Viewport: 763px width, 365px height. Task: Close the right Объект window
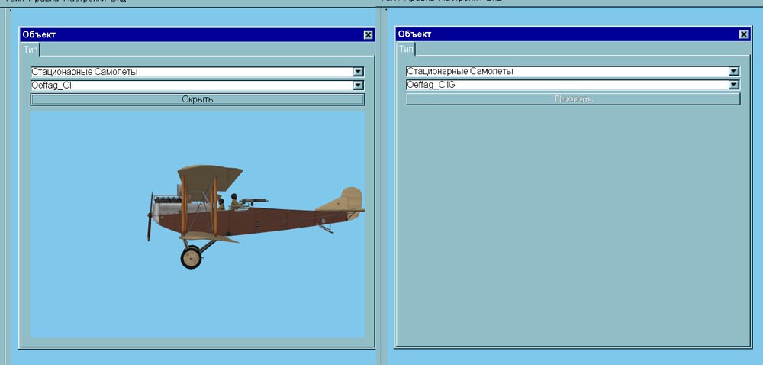(744, 34)
